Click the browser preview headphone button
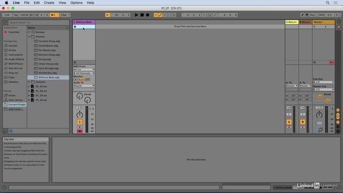343x193 pixels. pyautogui.click(x=11, y=131)
